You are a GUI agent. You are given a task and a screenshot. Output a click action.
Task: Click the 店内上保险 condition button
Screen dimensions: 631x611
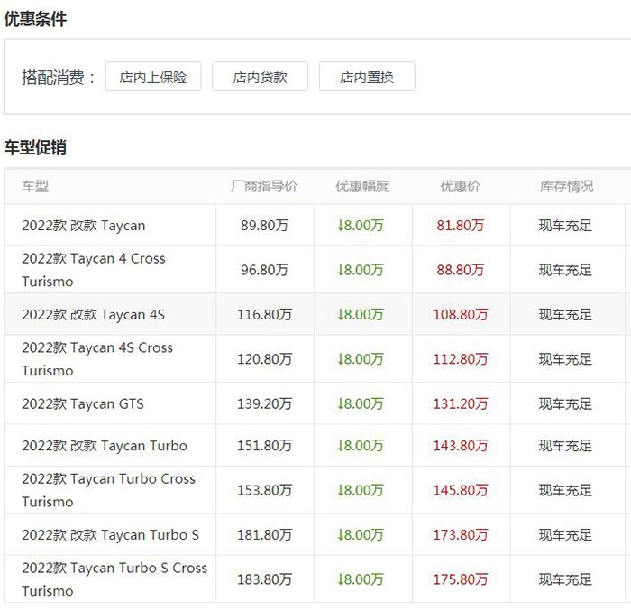(153, 77)
